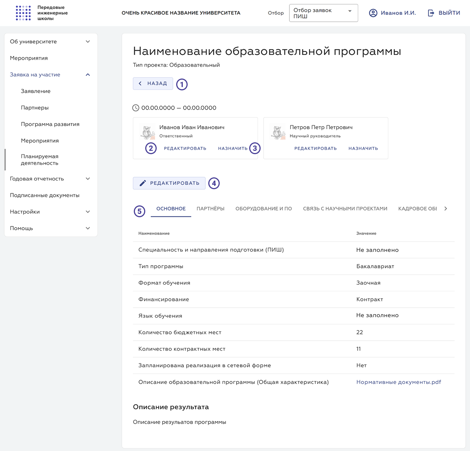This screenshot has width=470, height=451.
Task: Switch to the ОБОРУДОВАНИЕ И ПО tab
Action: (264, 209)
